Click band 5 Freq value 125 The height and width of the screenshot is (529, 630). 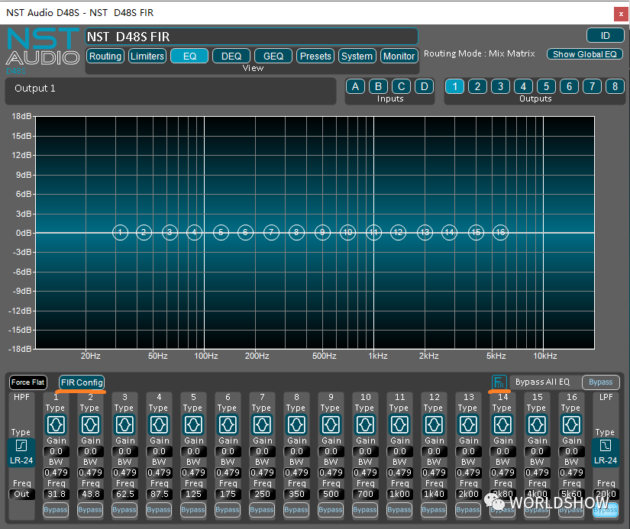click(193, 494)
